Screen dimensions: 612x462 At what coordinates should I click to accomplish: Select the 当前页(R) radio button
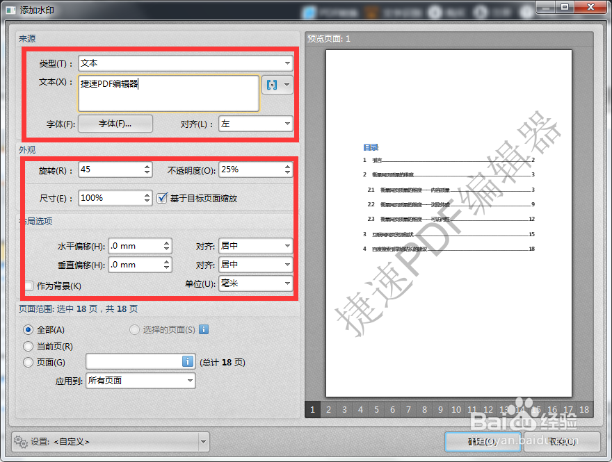coord(28,346)
